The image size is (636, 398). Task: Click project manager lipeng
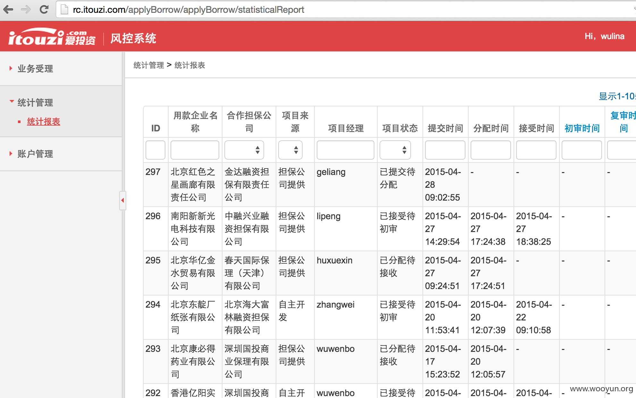(x=329, y=217)
